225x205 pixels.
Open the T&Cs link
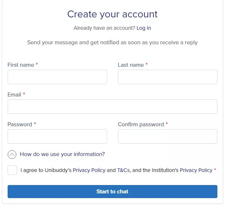pyautogui.click(x=123, y=170)
